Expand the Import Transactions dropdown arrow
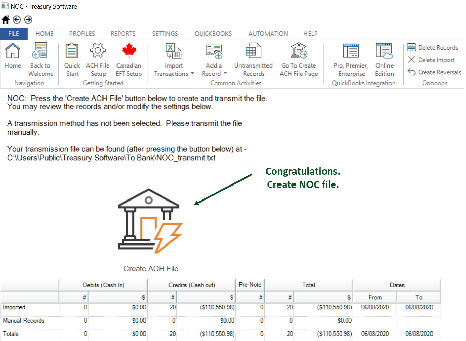The height and width of the screenshot is (341, 466). pyautogui.click(x=192, y=74)
